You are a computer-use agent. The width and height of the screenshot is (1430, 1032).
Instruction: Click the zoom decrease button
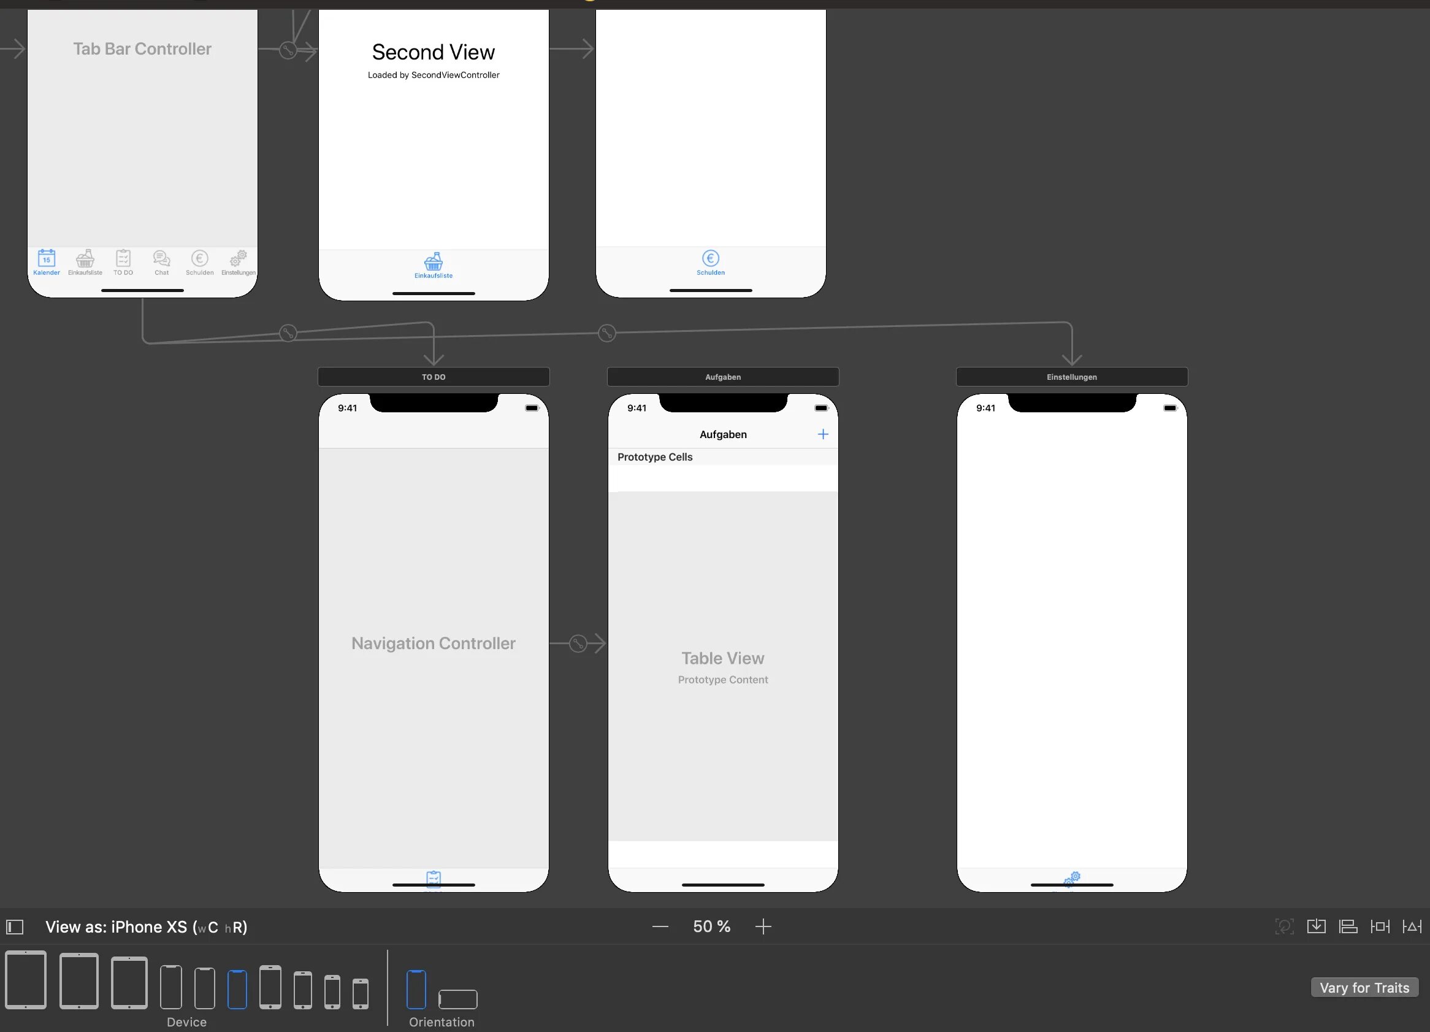659,926
